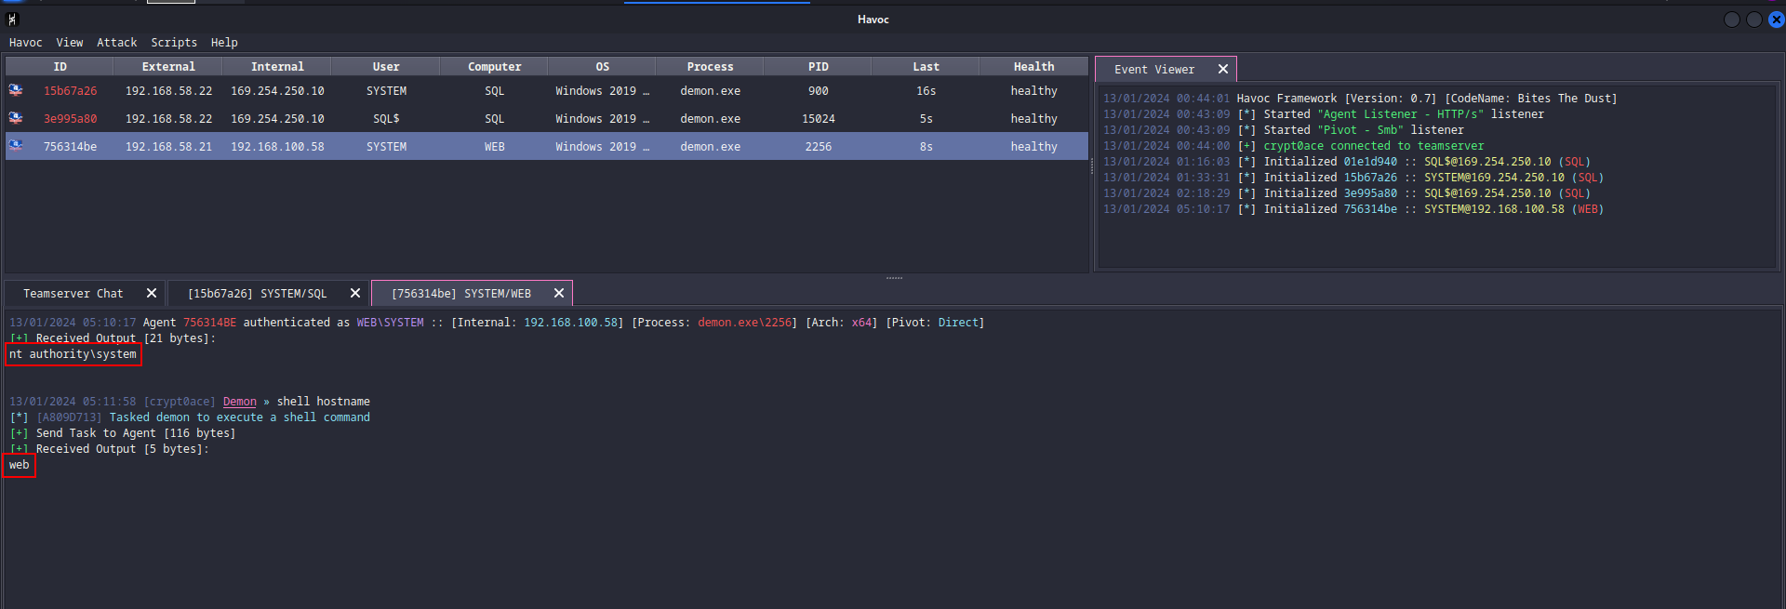
Task: Sort sessions by User column header
Action: (386, 67)
